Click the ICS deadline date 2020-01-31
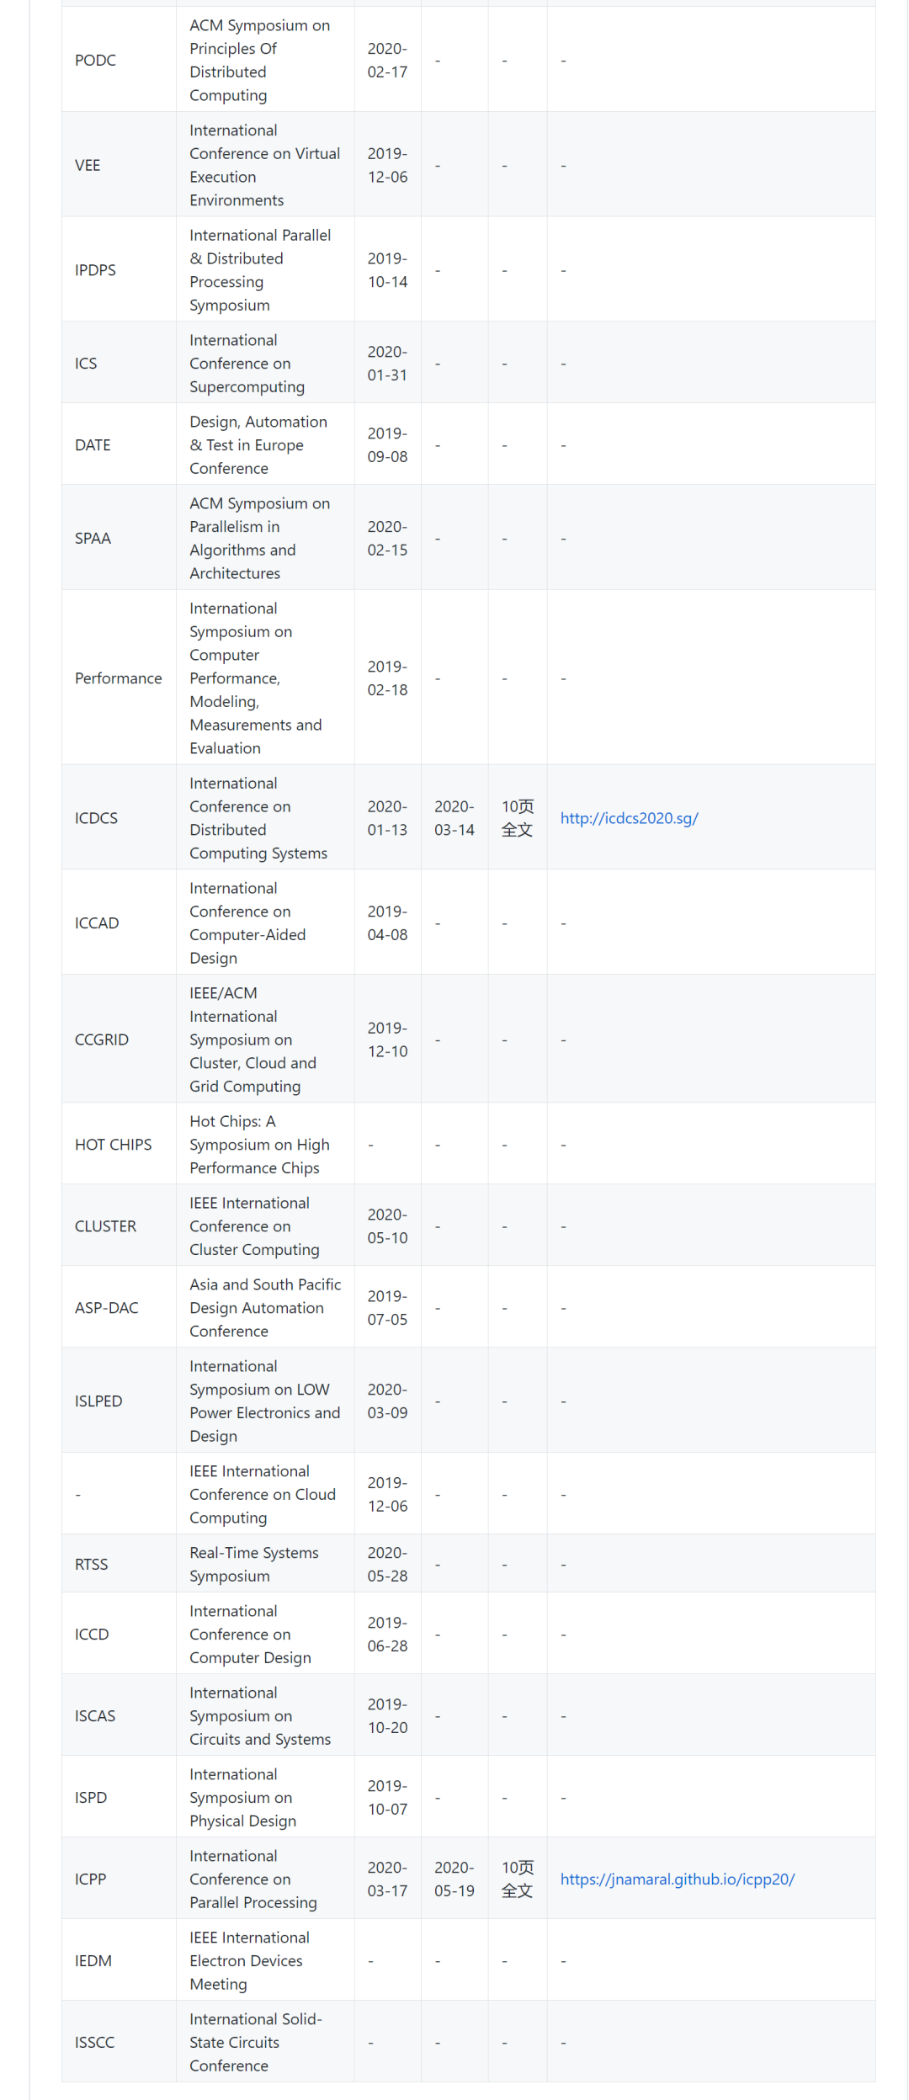The image size is (909, 2100). click(387, 363)
